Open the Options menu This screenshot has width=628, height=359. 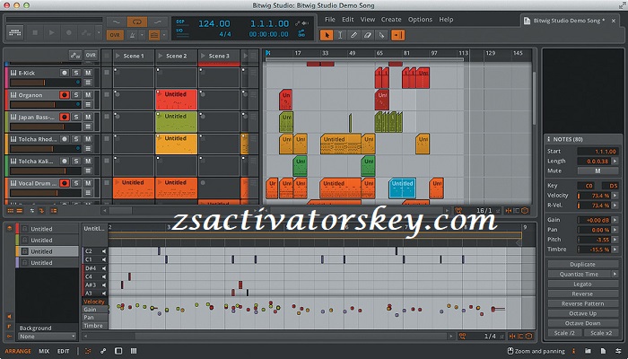420,19
